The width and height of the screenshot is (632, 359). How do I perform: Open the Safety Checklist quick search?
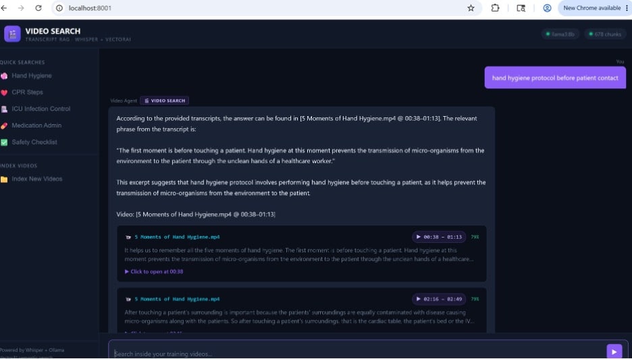[x=29, y=142]
